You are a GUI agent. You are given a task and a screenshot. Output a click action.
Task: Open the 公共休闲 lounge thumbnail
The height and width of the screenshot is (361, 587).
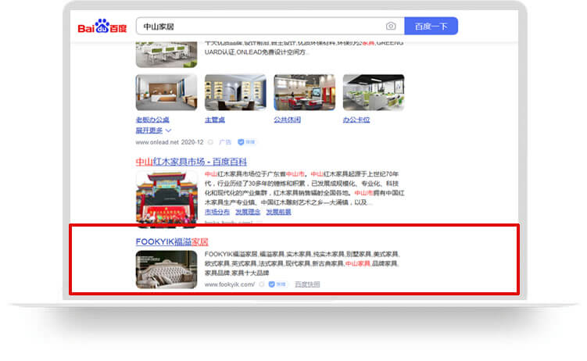pyautogui.click(x=304, y=92)
